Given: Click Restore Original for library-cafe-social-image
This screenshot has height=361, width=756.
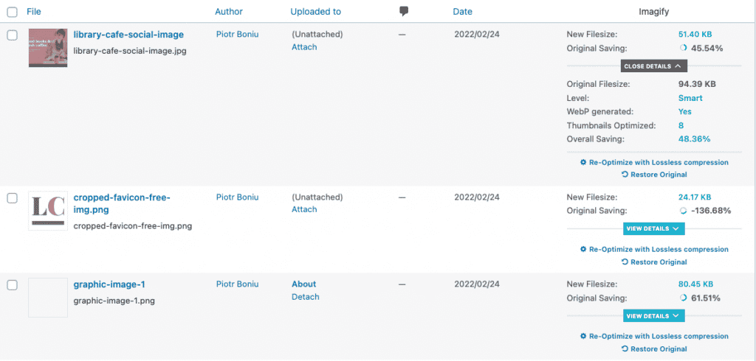Looking at the screenshot, I should coord(654,175).
